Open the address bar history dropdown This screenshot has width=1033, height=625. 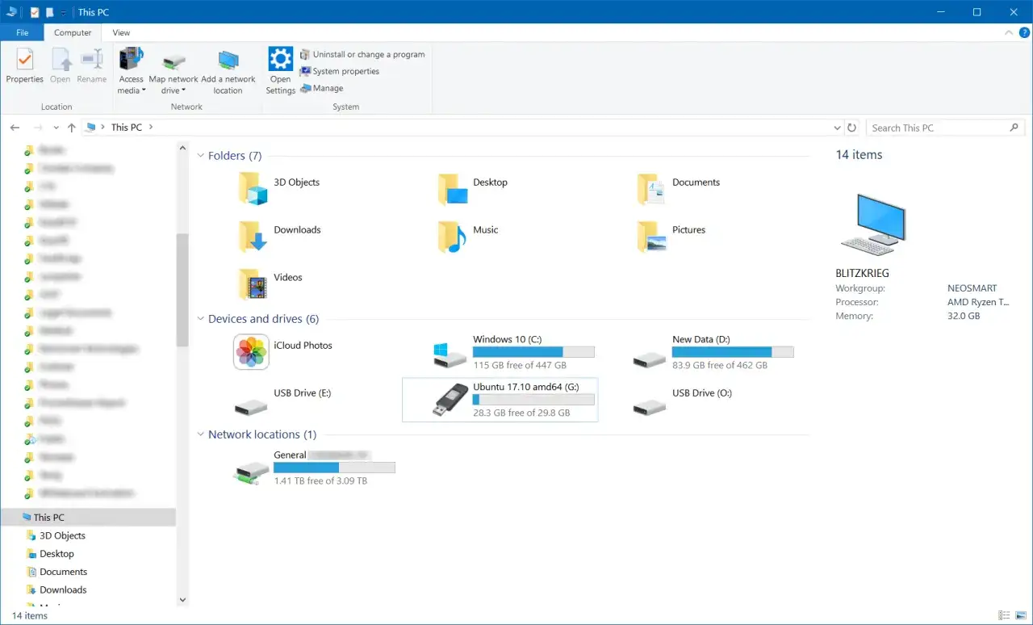(x=837, y=128)
